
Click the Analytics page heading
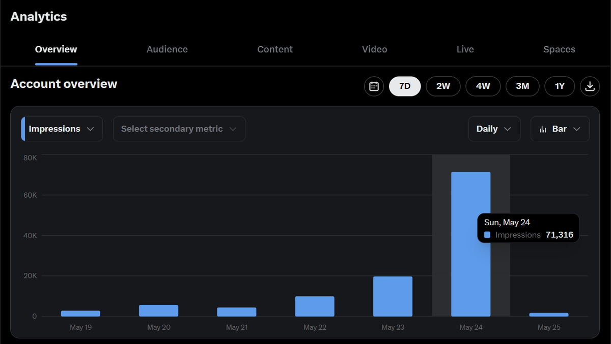(39, 16)
